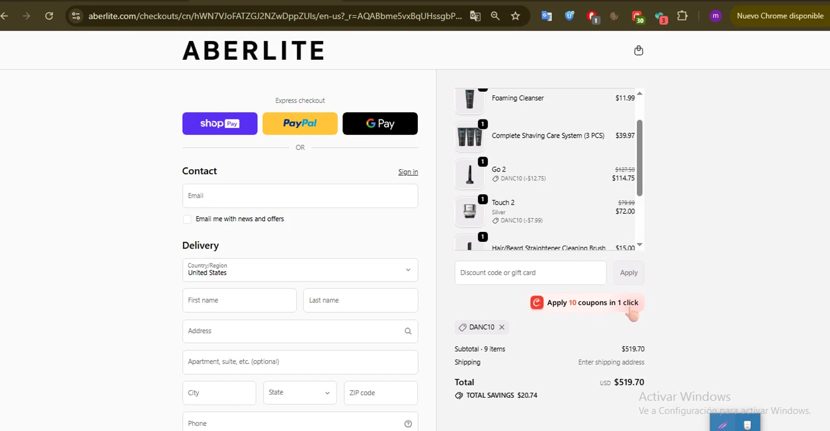Image resolution: width=830 pixels, height=431 pixels.
Task: Pay with PayPal
Action: point(300,123)
